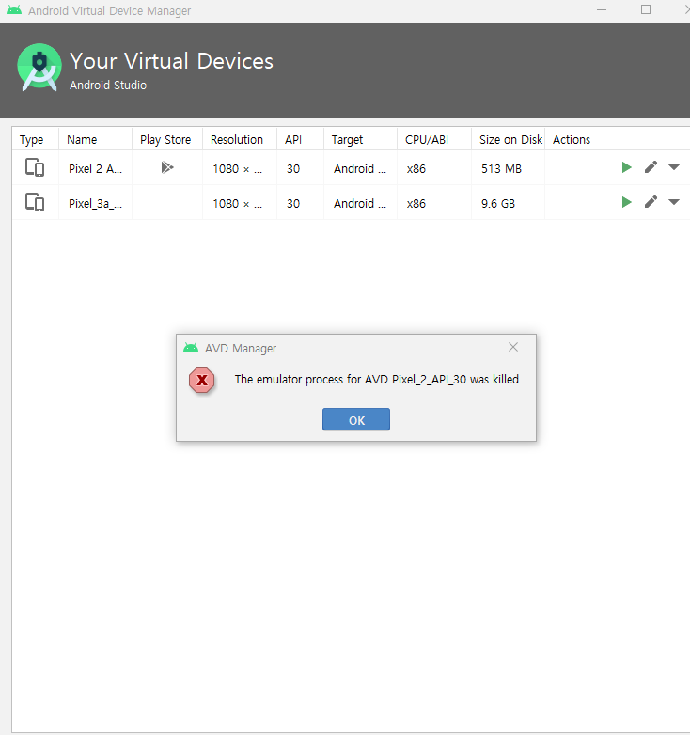
Task: Select the 'Pixel 2 A...' name cell
Action: [x=95, y=169]
